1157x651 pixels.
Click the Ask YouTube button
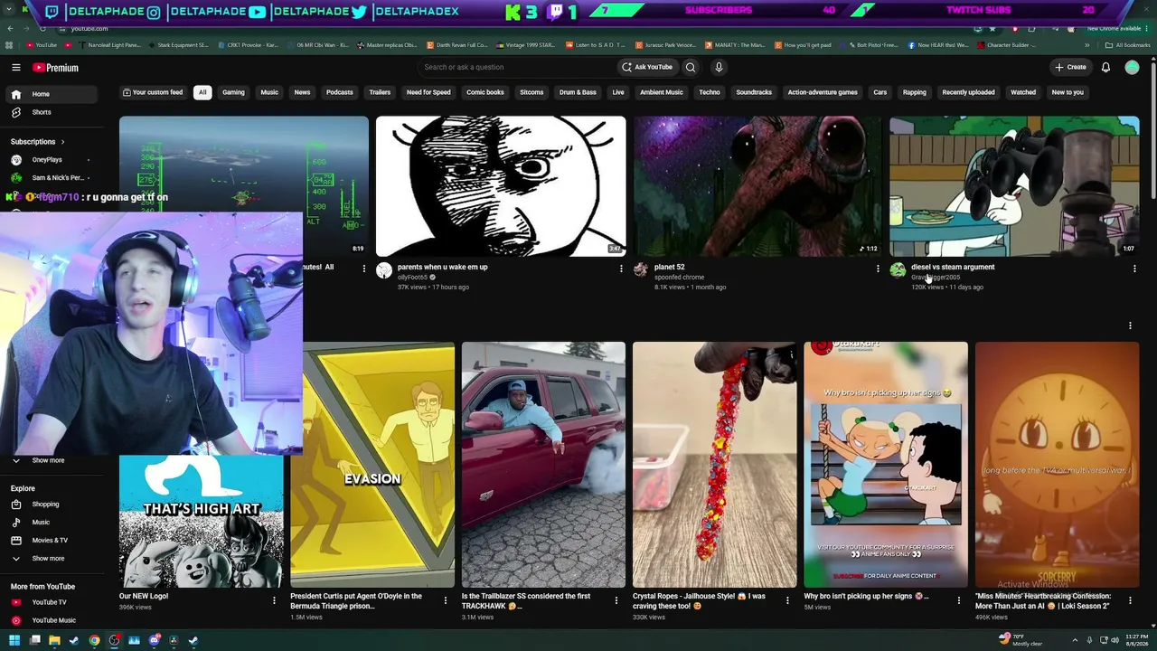click(x=647, y=67)
